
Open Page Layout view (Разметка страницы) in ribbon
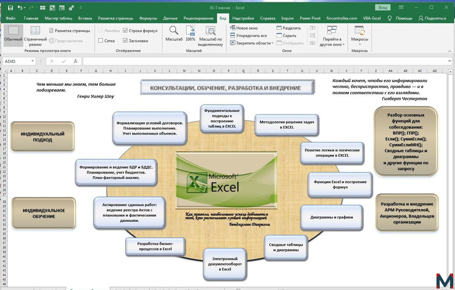pos(69,31)
